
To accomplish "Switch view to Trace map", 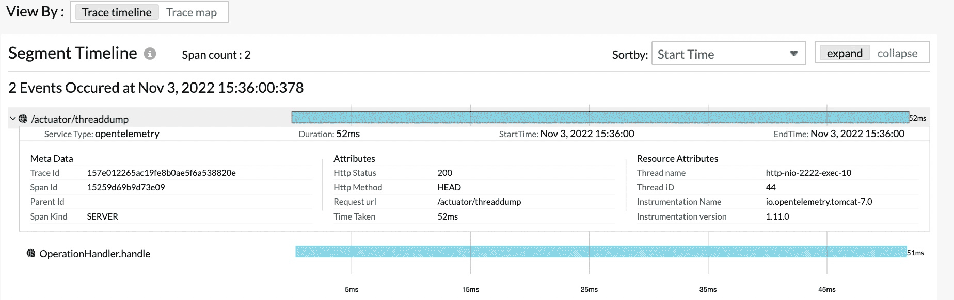I will click(x=191, y=12).
